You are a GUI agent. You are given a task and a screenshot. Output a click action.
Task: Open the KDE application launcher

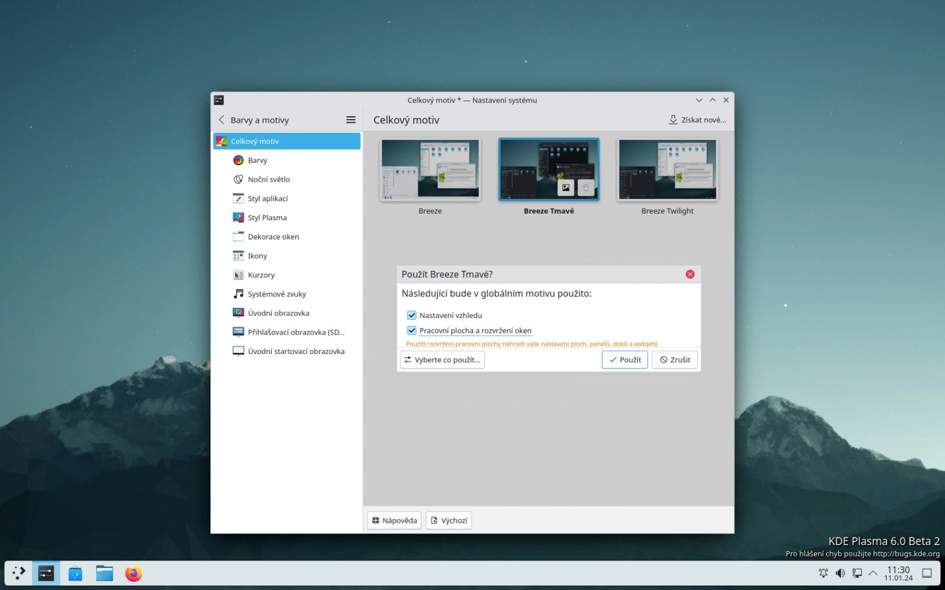pos(19,573)
